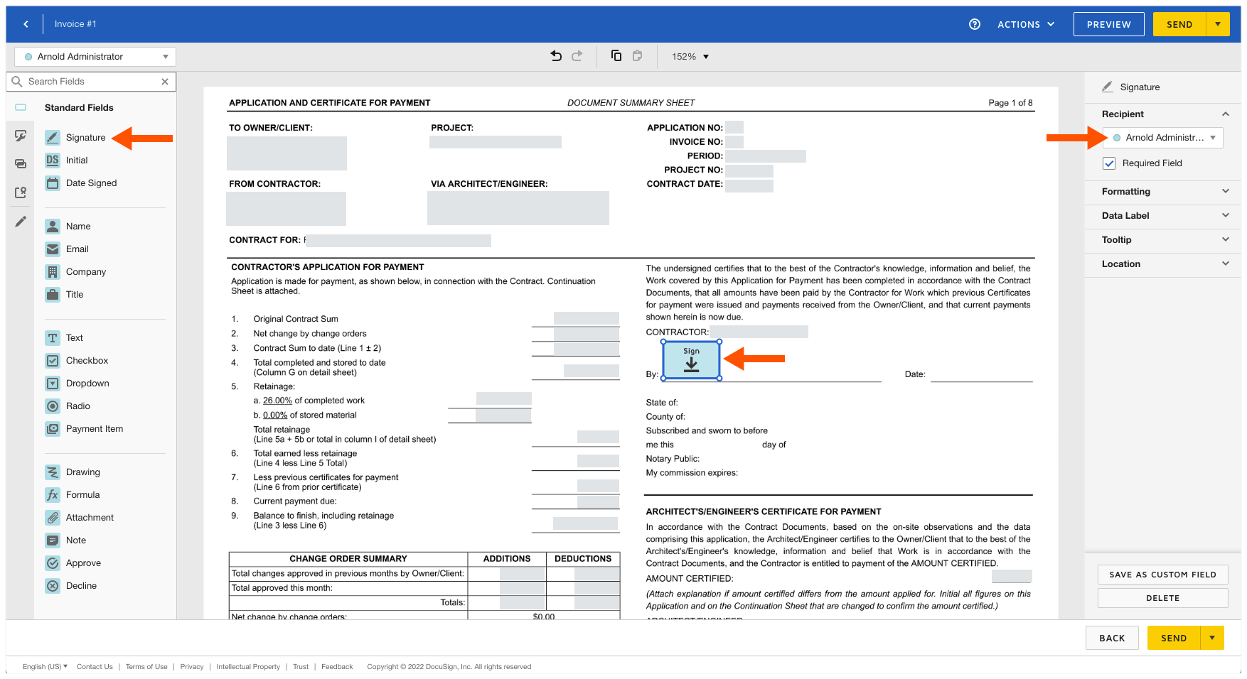
Task: Select the Drawing field
Action: coord(73,472)
